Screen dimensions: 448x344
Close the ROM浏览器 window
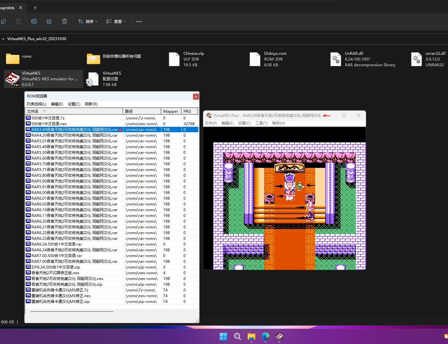coord(196,96)
